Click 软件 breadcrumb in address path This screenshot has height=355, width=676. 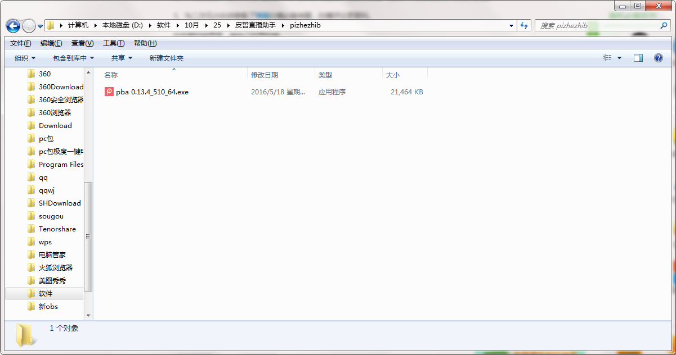(164, 25)
